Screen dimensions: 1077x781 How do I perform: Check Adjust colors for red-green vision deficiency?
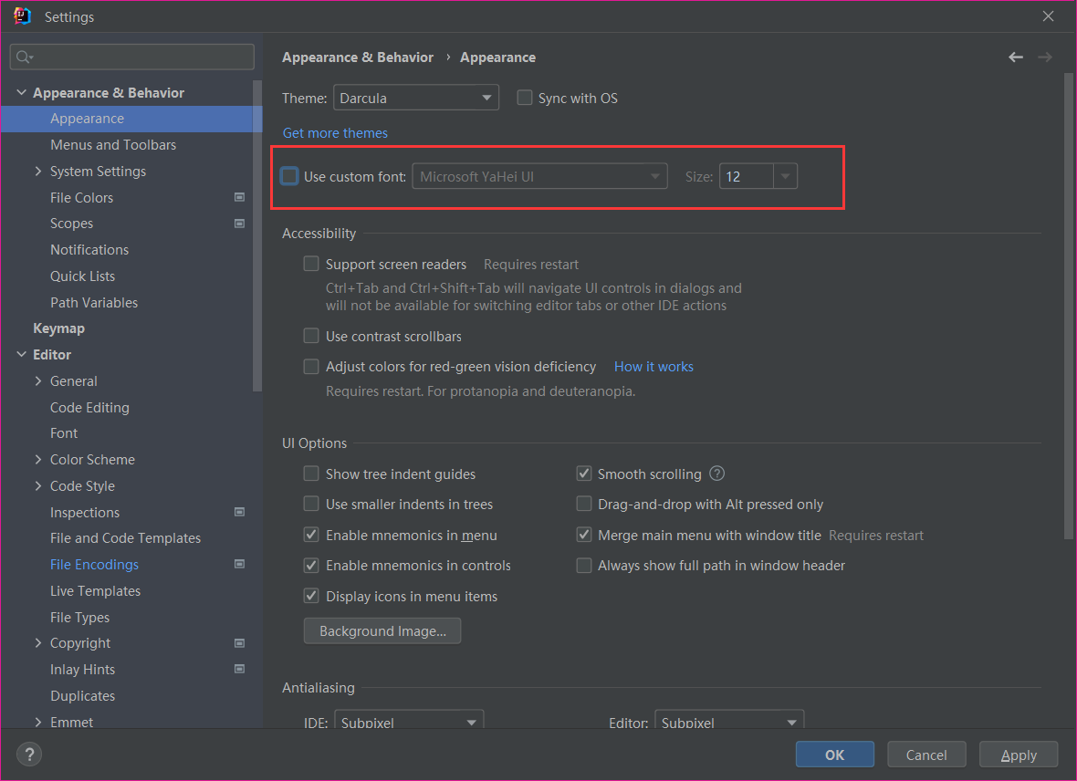point(311,366)
